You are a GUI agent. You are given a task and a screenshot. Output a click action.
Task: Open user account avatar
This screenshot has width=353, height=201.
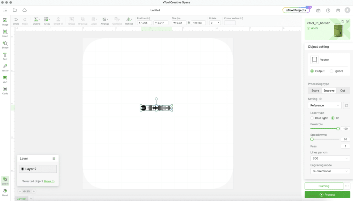pos(347,10)
